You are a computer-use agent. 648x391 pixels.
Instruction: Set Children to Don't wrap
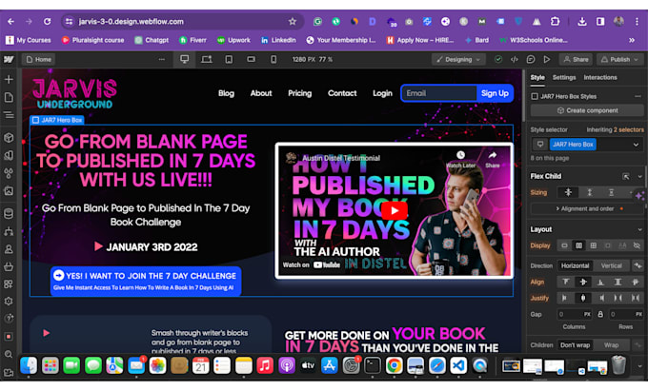575,344
